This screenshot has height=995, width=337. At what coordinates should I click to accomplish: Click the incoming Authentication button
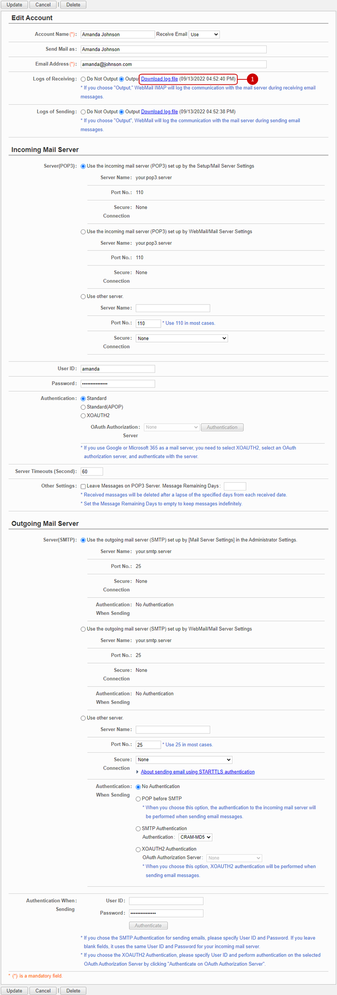222,427
